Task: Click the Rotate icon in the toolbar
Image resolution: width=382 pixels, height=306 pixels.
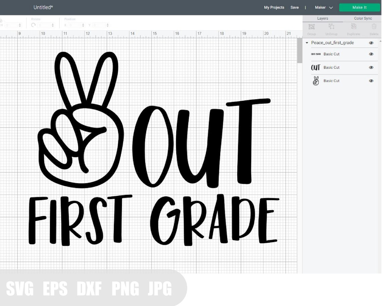Action: coord(33,25)
